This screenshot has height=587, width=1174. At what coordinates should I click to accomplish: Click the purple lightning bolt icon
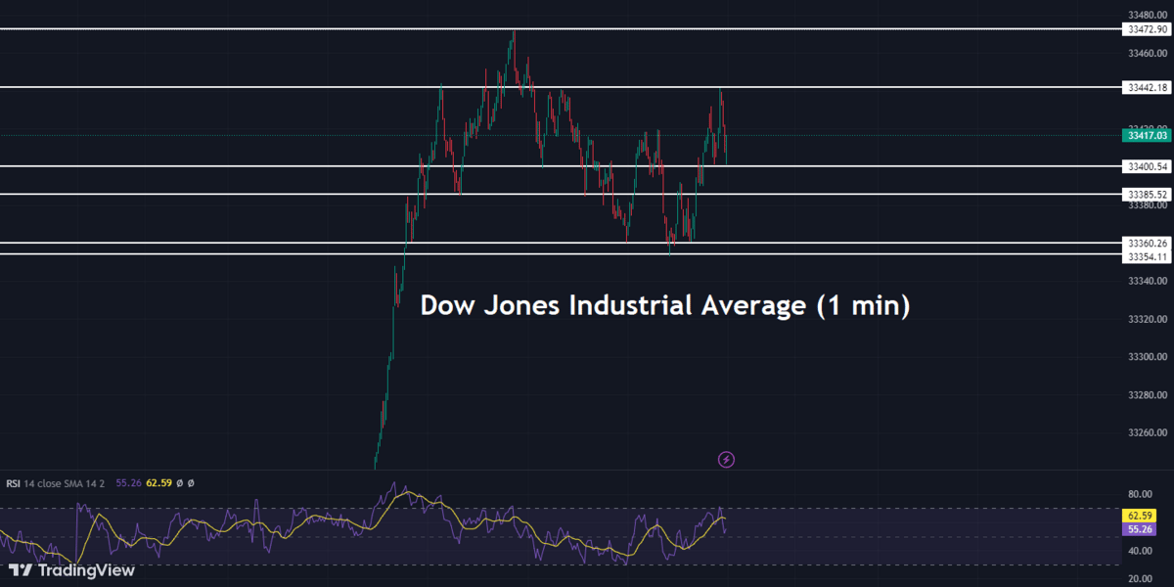pos(727,459)
